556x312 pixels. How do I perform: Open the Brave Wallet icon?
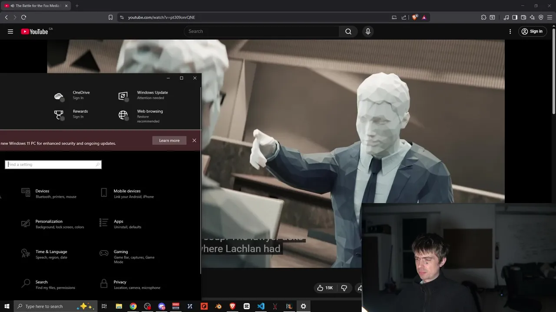point(523,17)
